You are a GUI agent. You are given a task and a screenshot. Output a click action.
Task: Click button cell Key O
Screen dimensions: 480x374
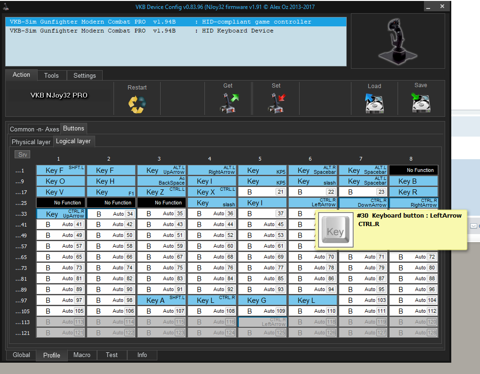(61, 181)
